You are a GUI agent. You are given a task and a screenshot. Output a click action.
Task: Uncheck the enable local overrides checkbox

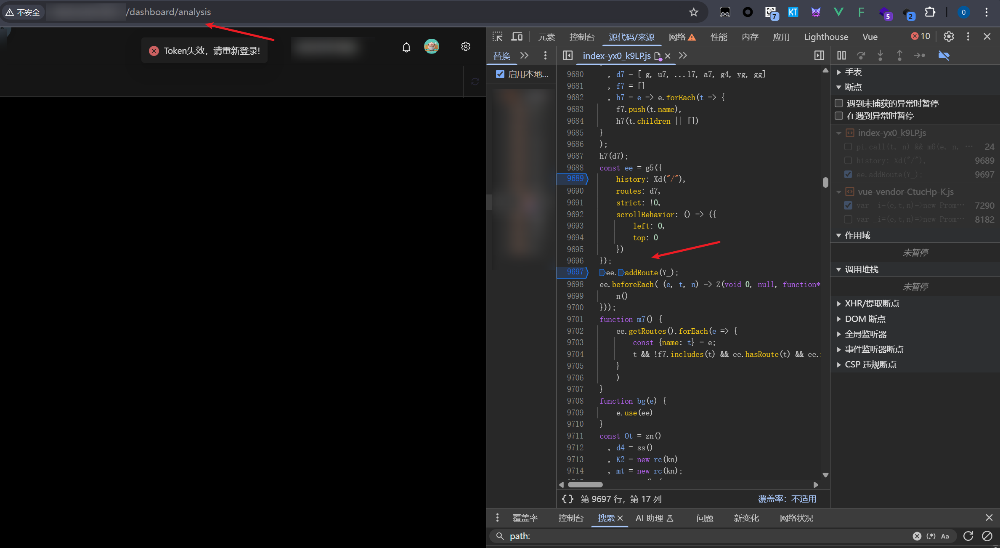pos(500,74)
